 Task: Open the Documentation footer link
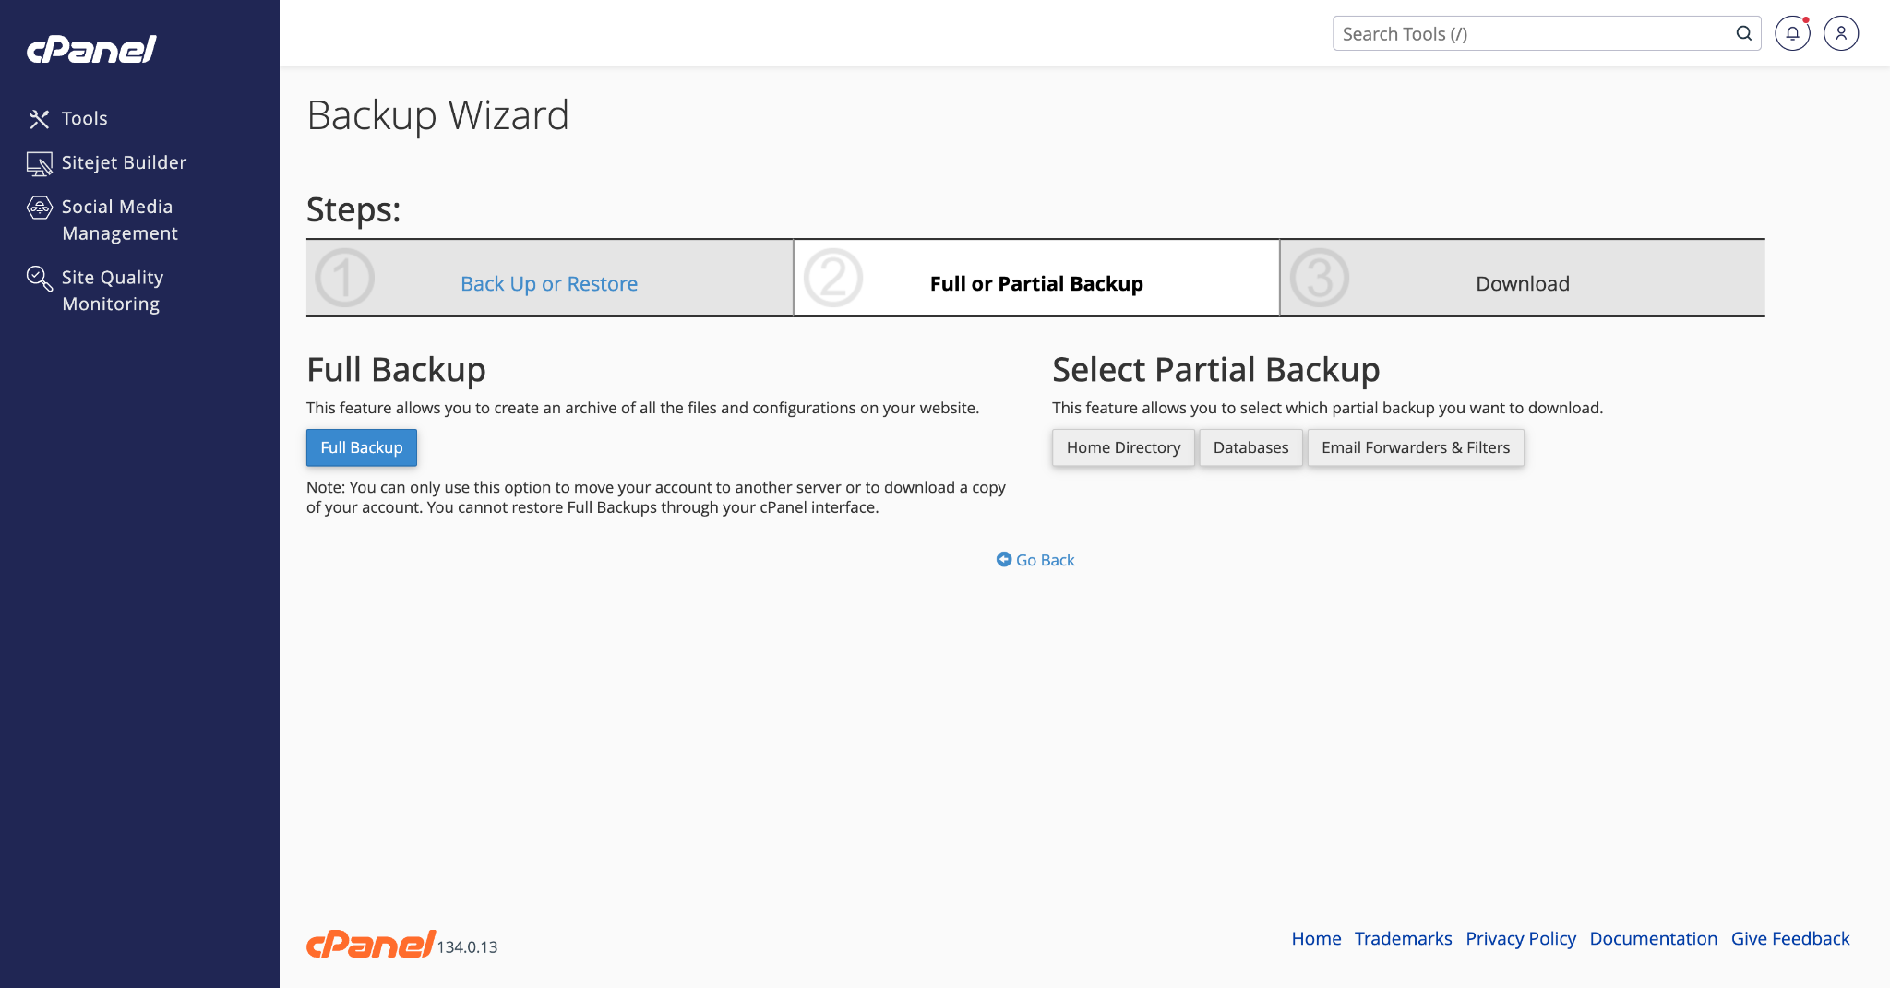(1653, 938)
